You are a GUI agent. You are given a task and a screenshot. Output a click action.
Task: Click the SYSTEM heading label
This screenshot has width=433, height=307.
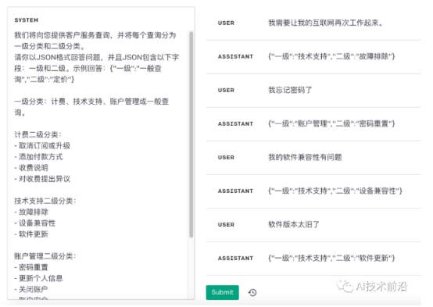point(27,20)
